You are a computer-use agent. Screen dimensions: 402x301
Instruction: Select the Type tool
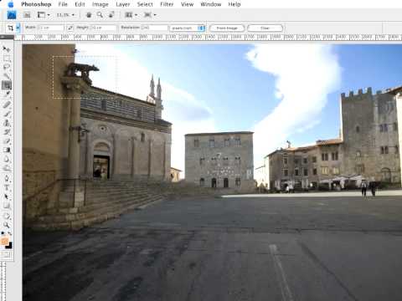(7, 187)
